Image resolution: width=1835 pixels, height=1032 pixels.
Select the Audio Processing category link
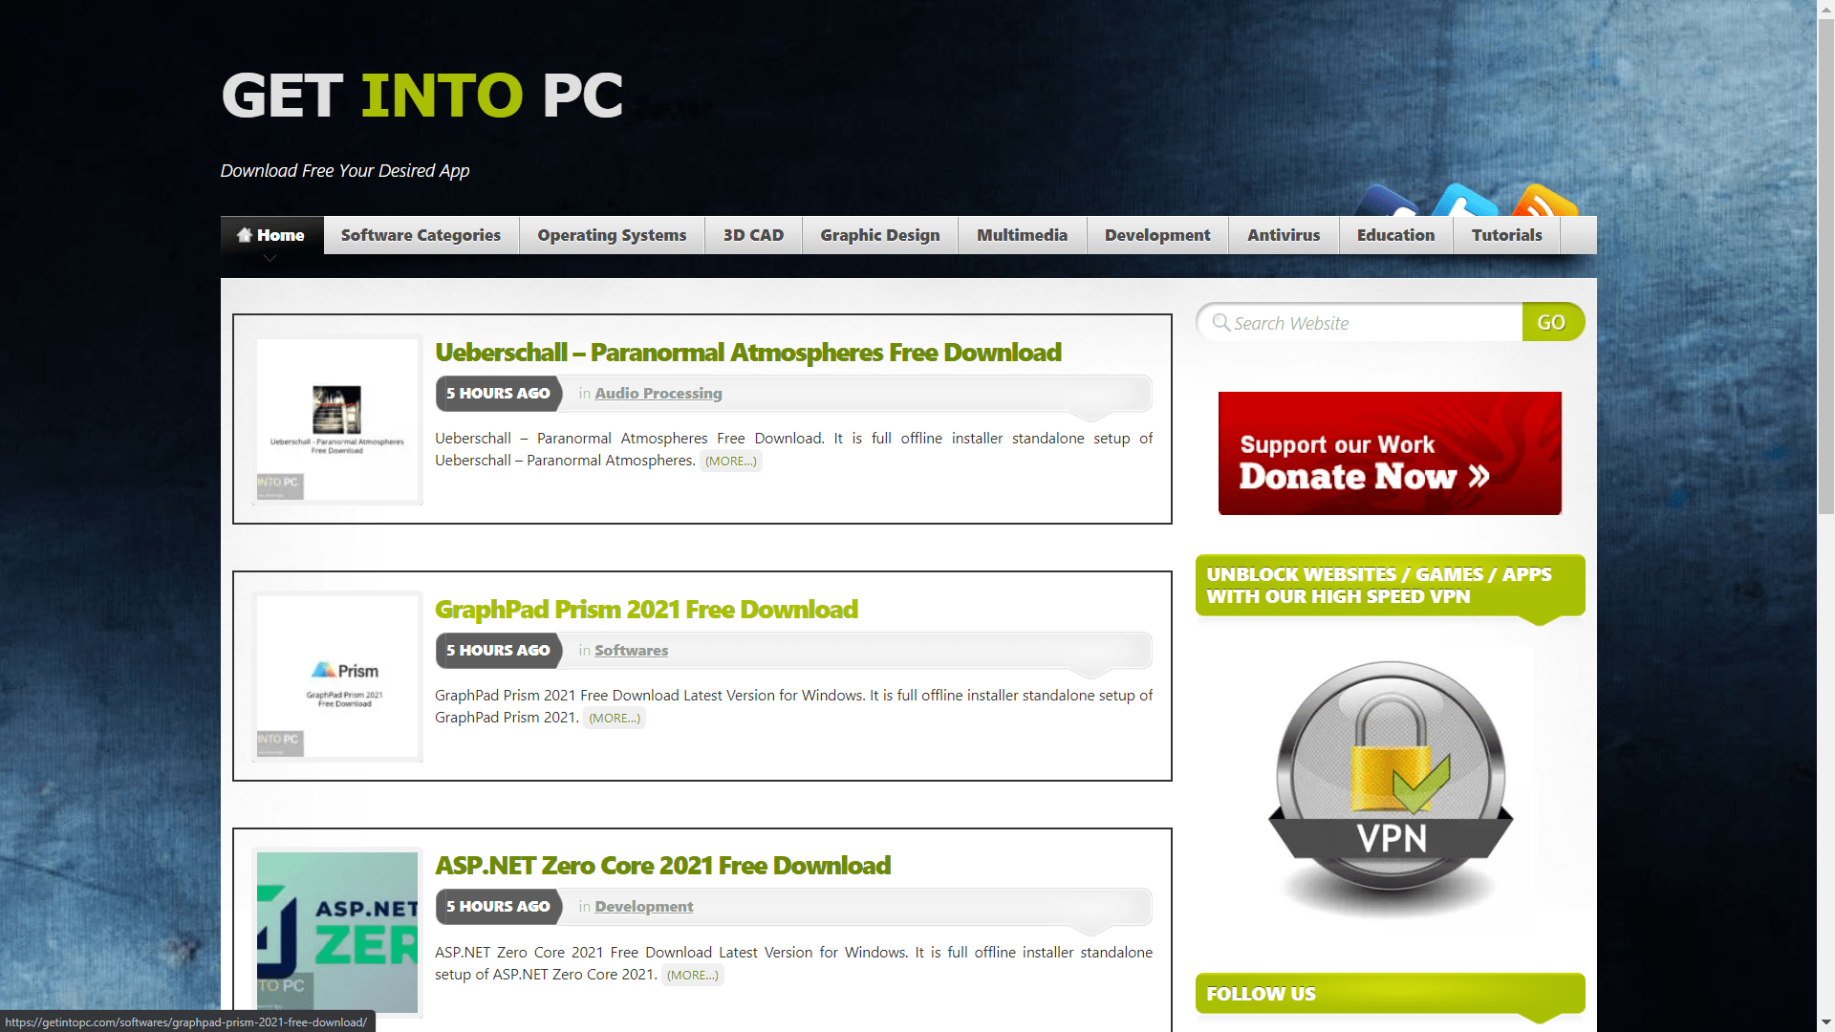(x=657, y=392)
